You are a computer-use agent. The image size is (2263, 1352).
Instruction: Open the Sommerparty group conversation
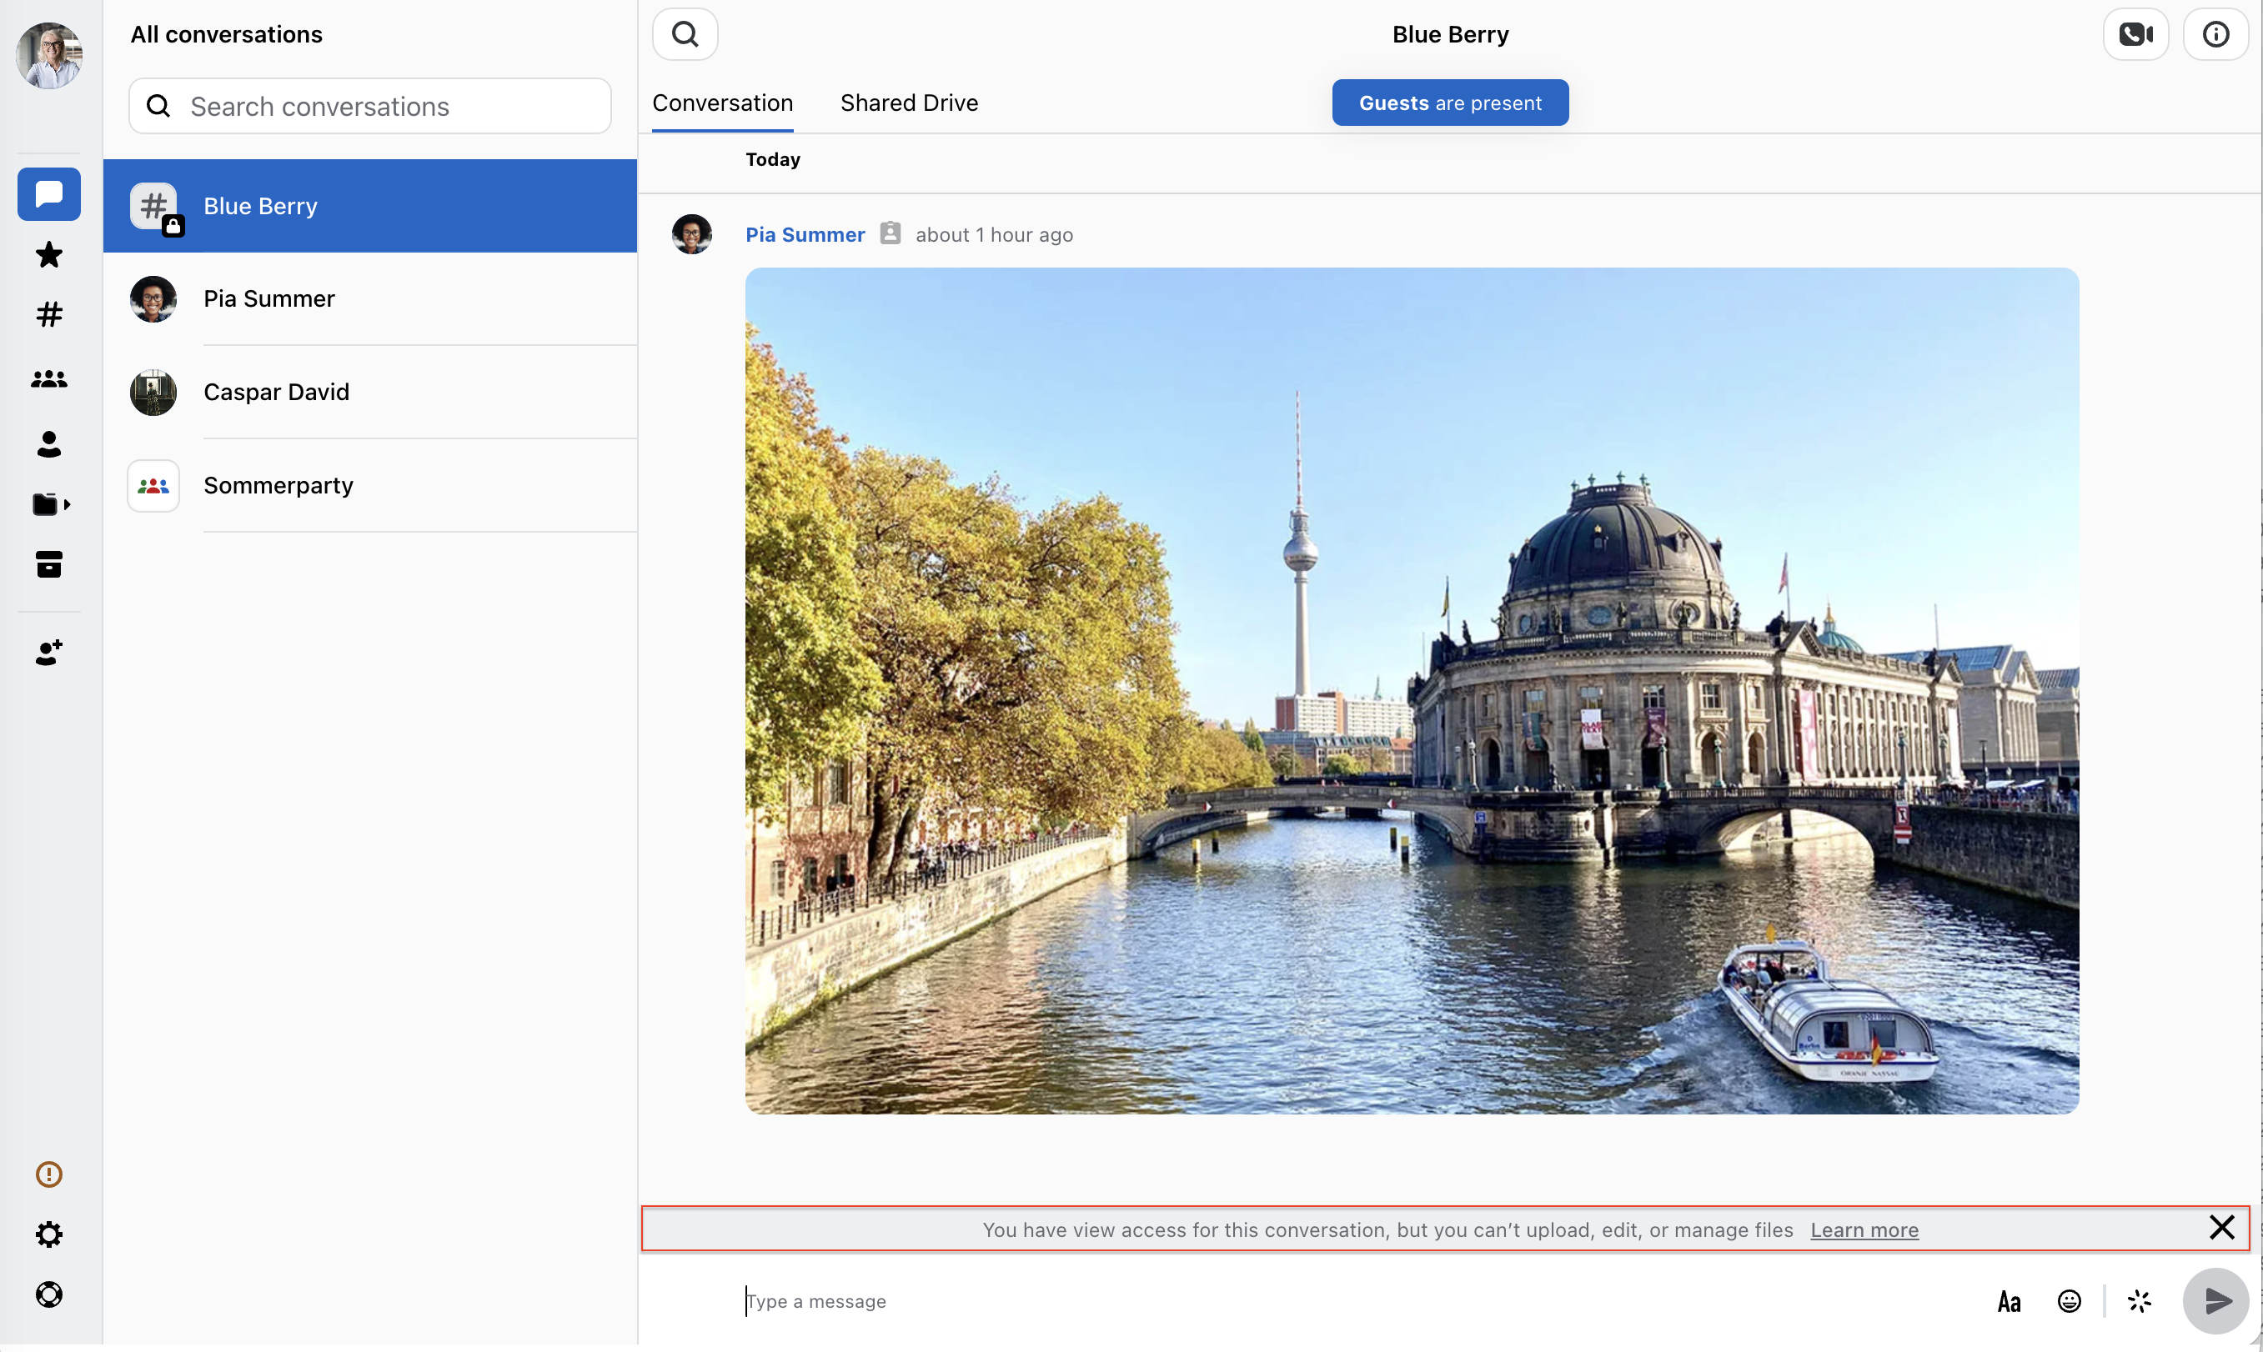tap(370, 486)
